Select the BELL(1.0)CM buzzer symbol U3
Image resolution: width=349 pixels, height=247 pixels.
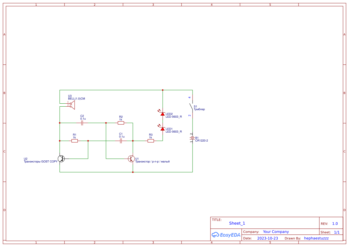[x=72, y=105]
